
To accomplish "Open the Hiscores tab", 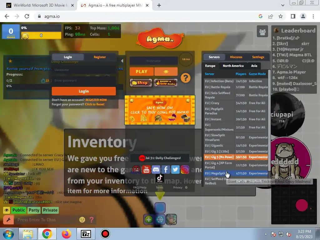I will (236, 57).
